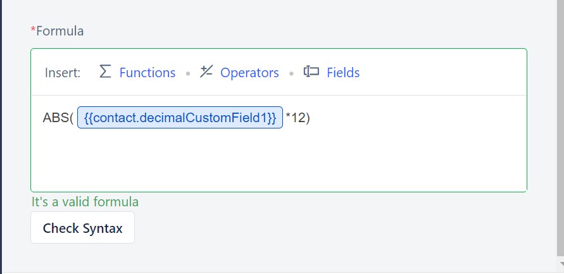The width and height of the screenshot is (564, 274).
Task: Click the Fields text-box icon
Action: point(311,72)
